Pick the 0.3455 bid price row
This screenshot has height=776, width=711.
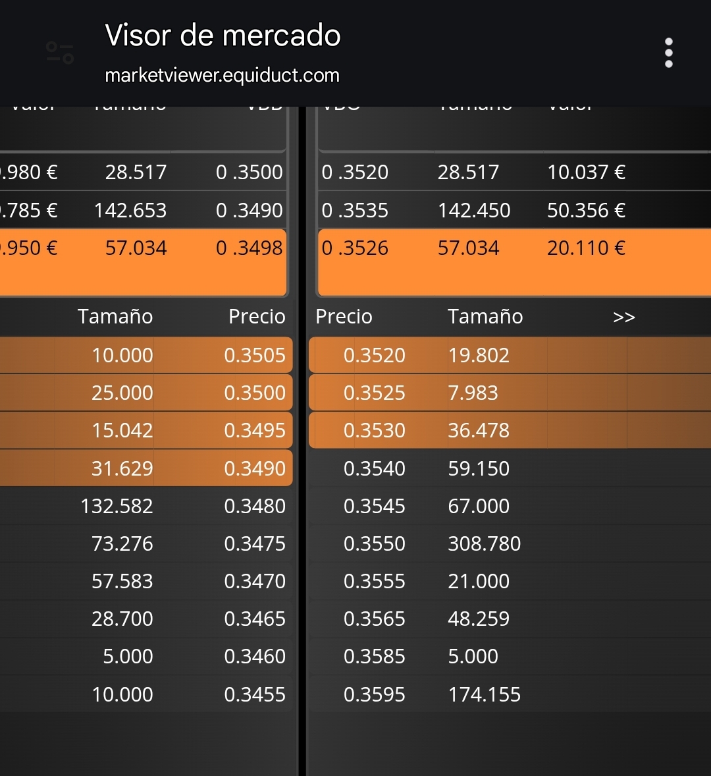pos(146,694)
